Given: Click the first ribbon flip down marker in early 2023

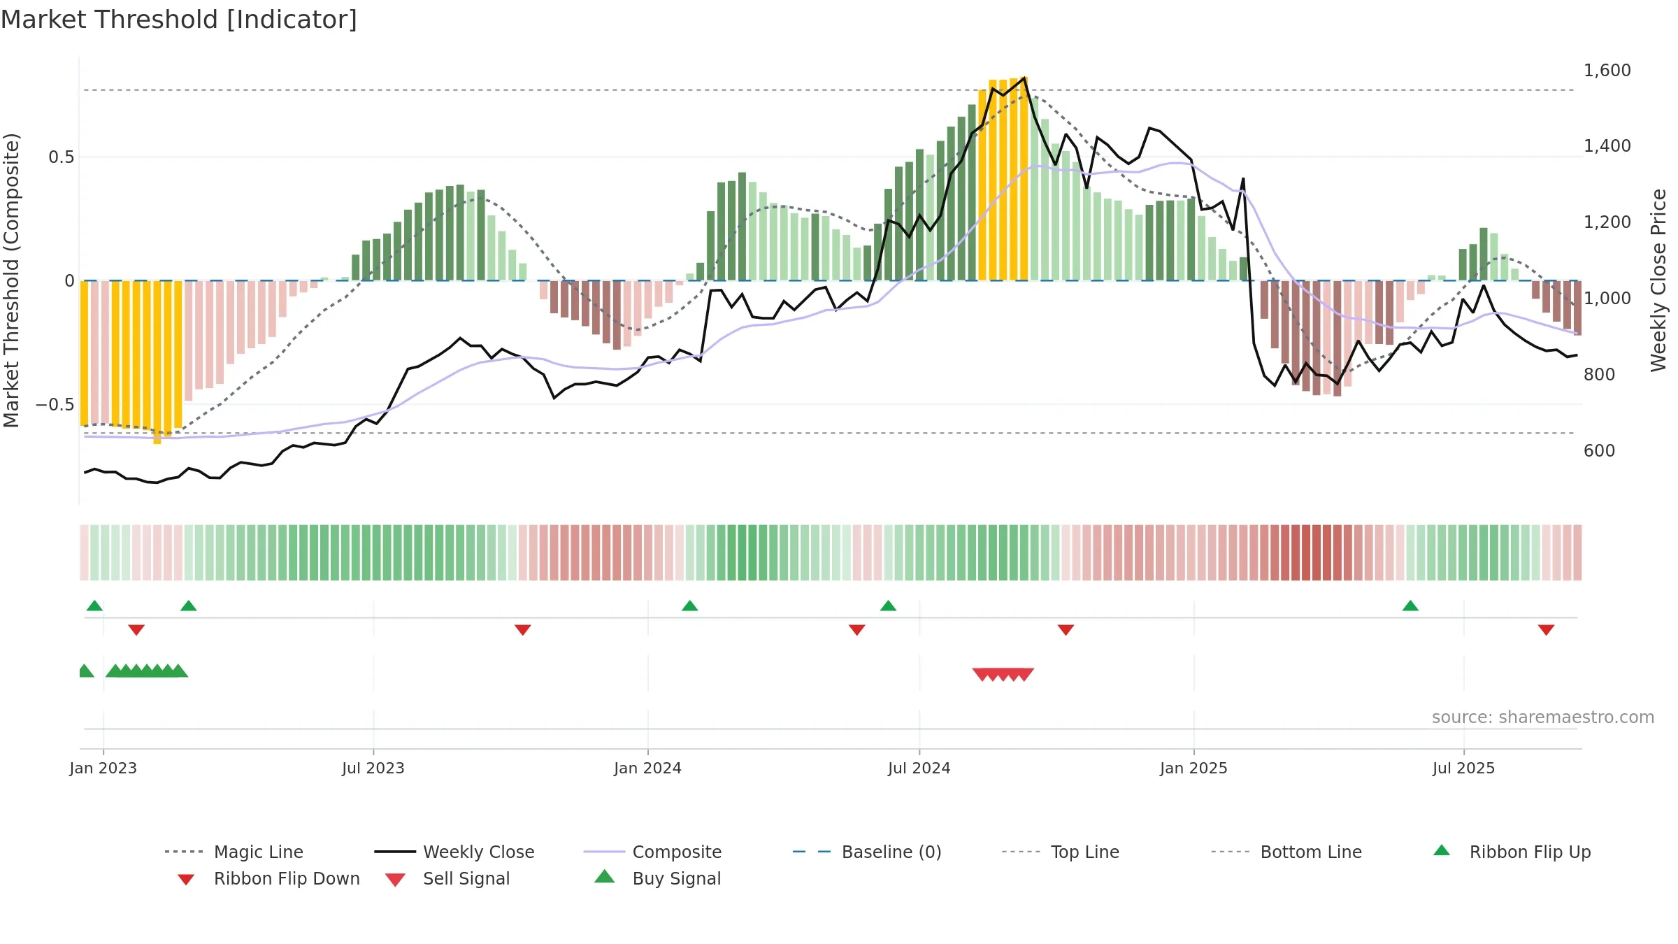Looking at the screenshot, I should click(136, 630).
